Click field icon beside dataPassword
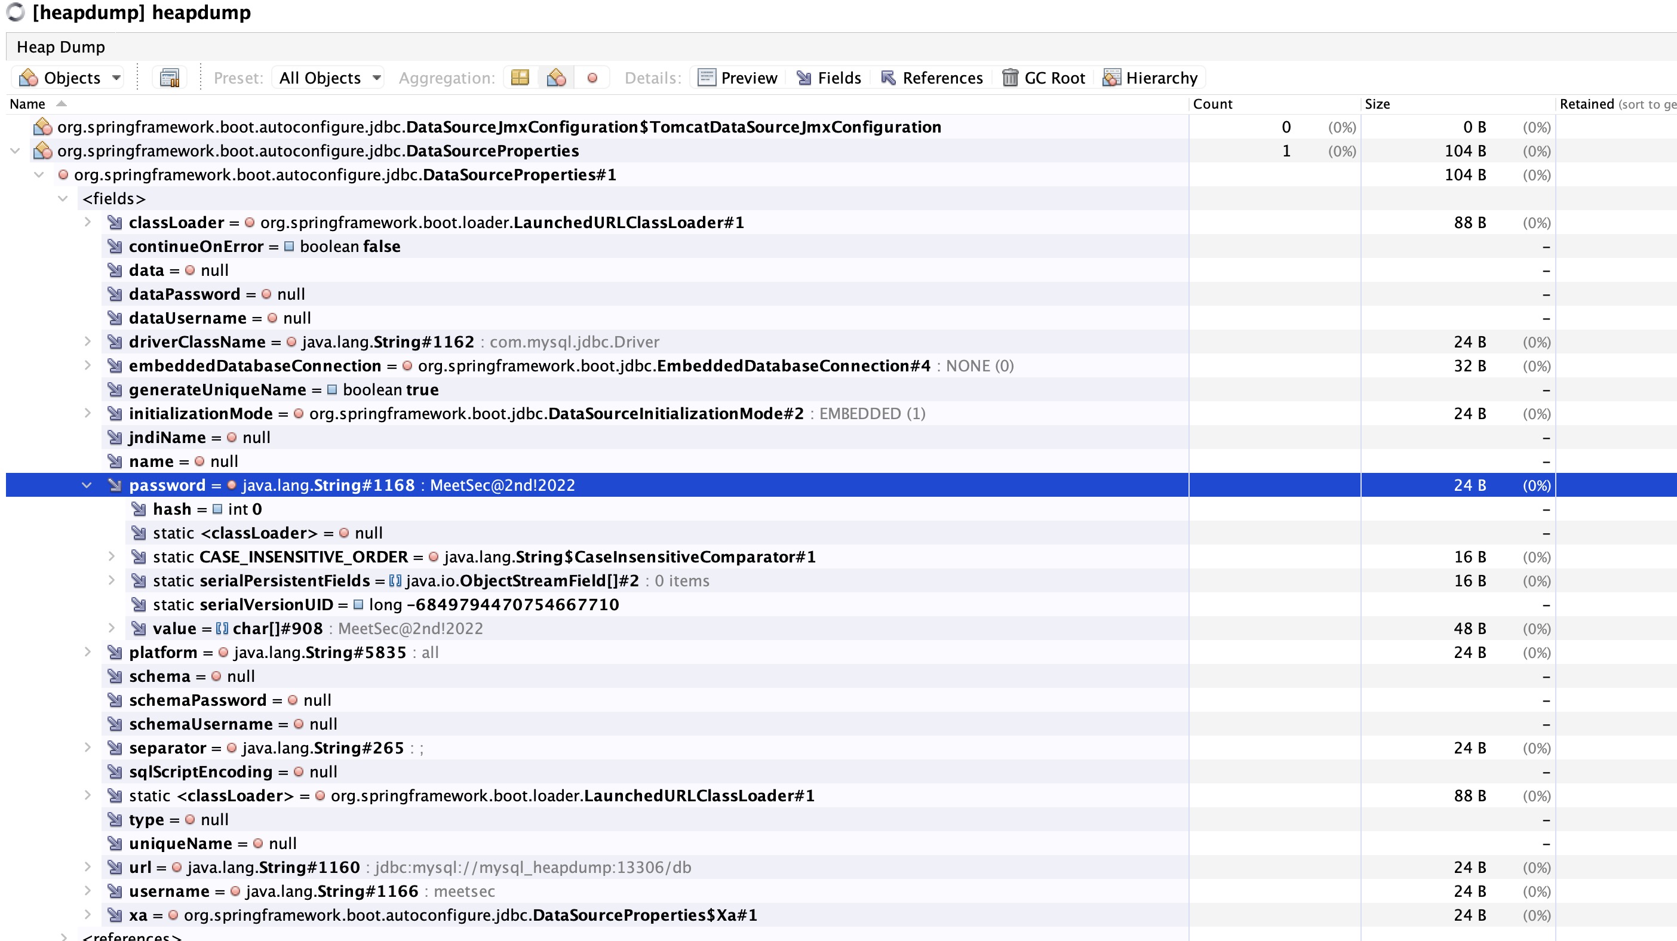 (x=115, y=294)
